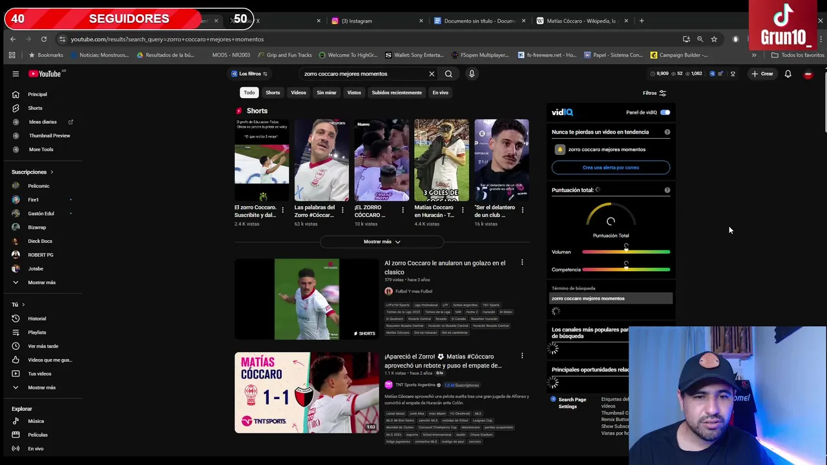Click the Crear button
The width and height of the screenshot is (827, 465).
coord(762,74)
